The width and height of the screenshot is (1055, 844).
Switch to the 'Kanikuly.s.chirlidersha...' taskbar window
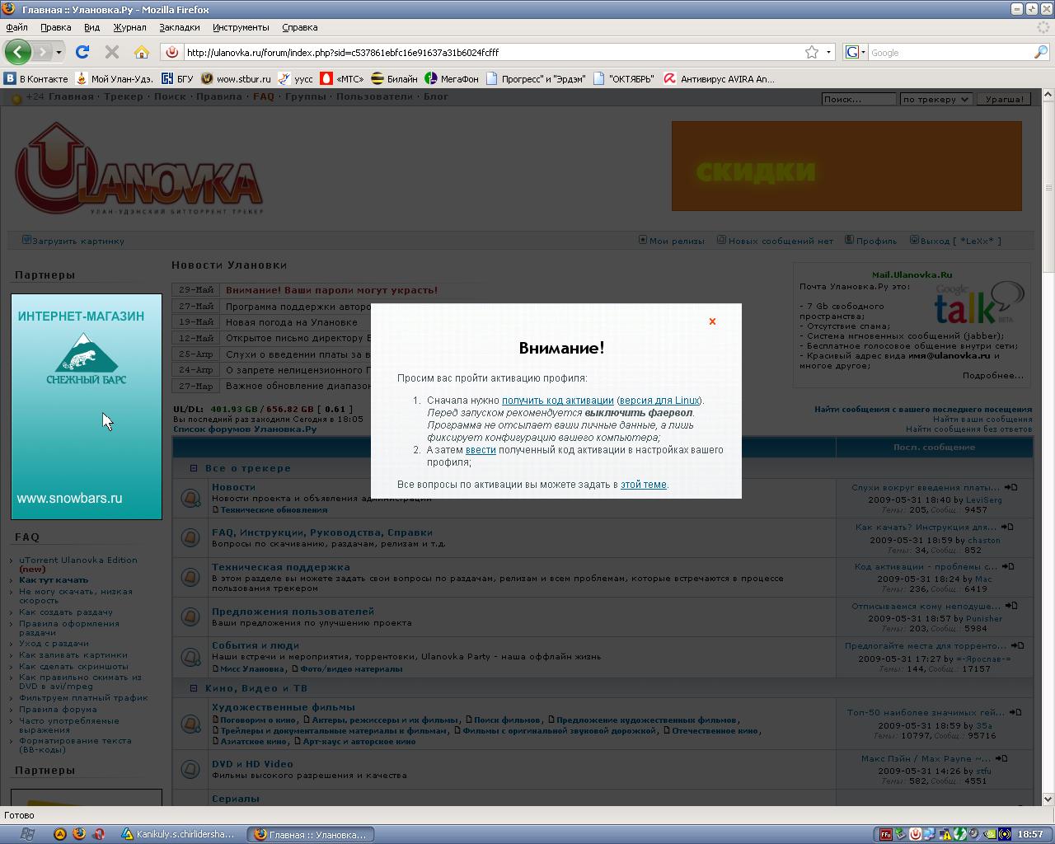point(179,834)
